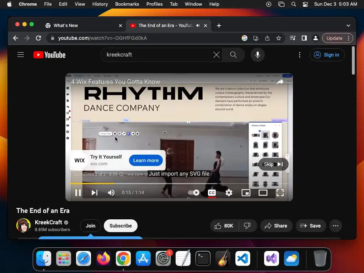Enable theater mode
The image size is (364, 273).
(x=263, y=193)
